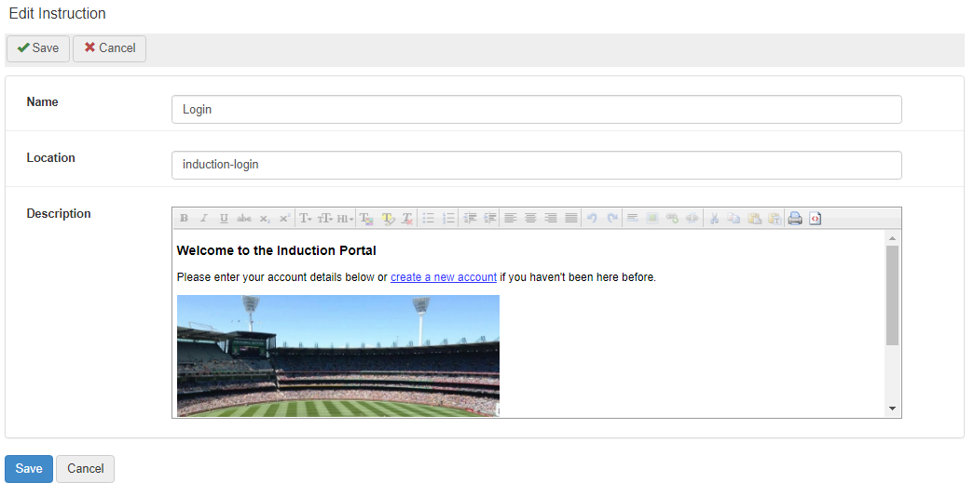Insert a bulleted list
Viewport: 974px width, 496px height.
pyautogui.click(x=429, y=219)
